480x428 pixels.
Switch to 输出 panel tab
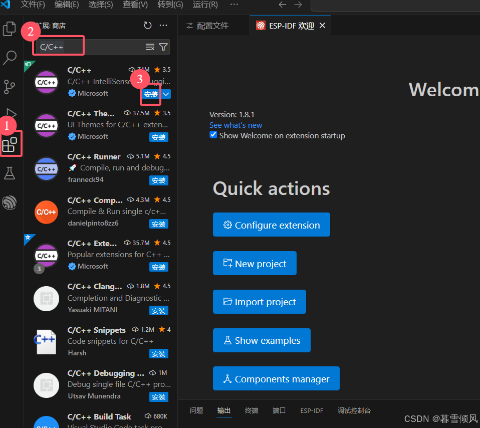[224, 410]
